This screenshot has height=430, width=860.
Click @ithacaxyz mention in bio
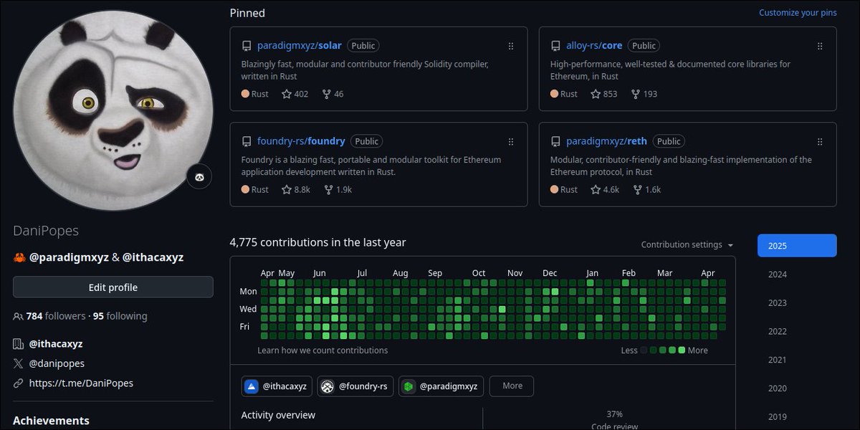(x=153, y=257)
